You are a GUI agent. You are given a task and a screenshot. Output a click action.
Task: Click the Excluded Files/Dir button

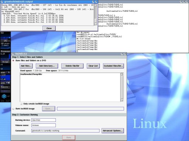tap(113, 66)
